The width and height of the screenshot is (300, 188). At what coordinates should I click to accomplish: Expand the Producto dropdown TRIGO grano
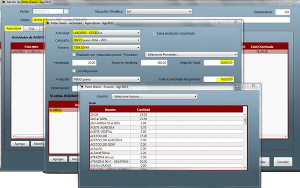pyautogui.click(x=106, y=79)
